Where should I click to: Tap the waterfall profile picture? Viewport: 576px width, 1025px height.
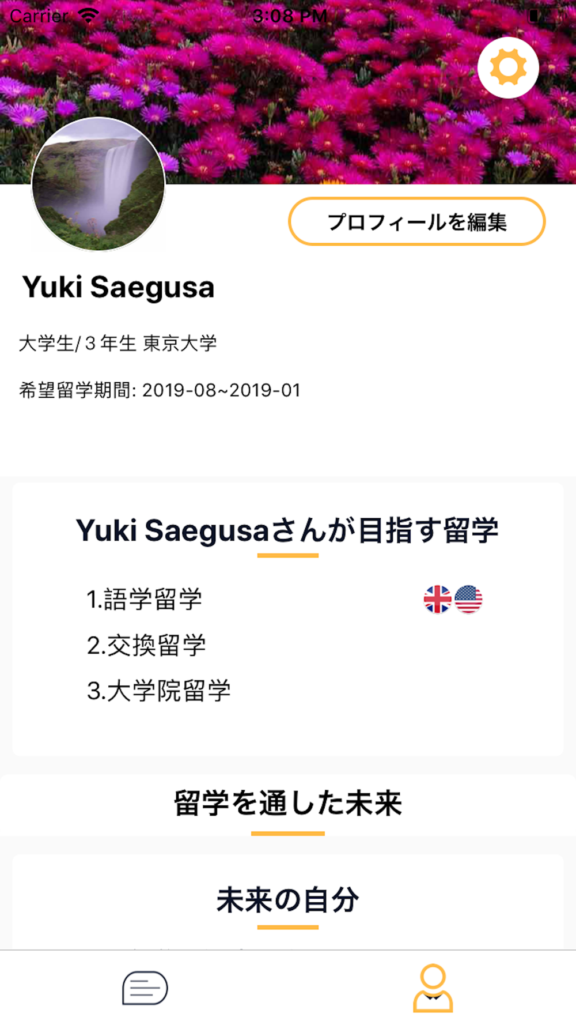(x=98, y=184)
